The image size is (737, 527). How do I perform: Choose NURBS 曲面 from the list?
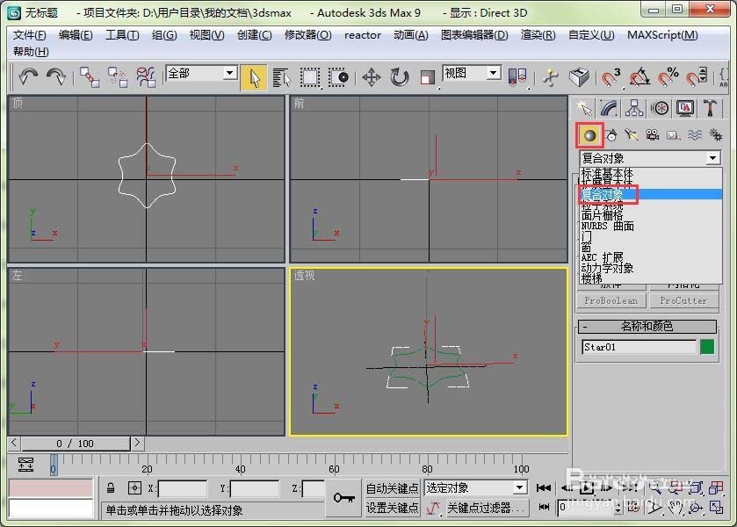coord(607,226)
